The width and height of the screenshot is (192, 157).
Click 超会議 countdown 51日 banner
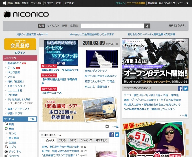(x=155, y=139)
